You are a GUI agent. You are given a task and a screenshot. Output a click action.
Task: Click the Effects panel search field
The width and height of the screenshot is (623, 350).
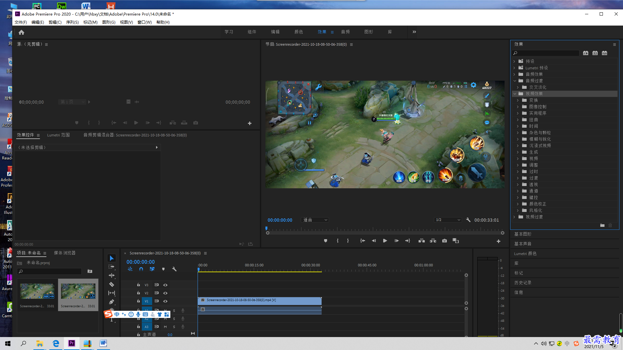click(x=545, y=53)
